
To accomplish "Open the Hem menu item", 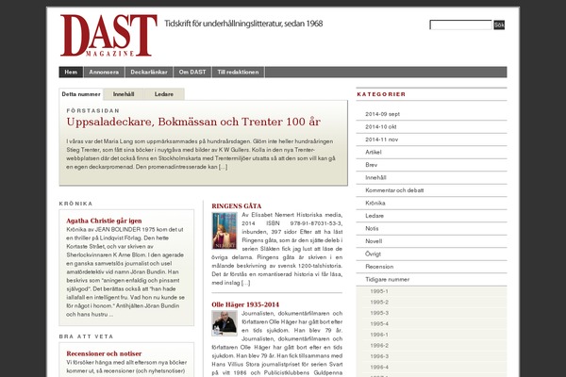I will pyautogui.click(x=71, y=73).
